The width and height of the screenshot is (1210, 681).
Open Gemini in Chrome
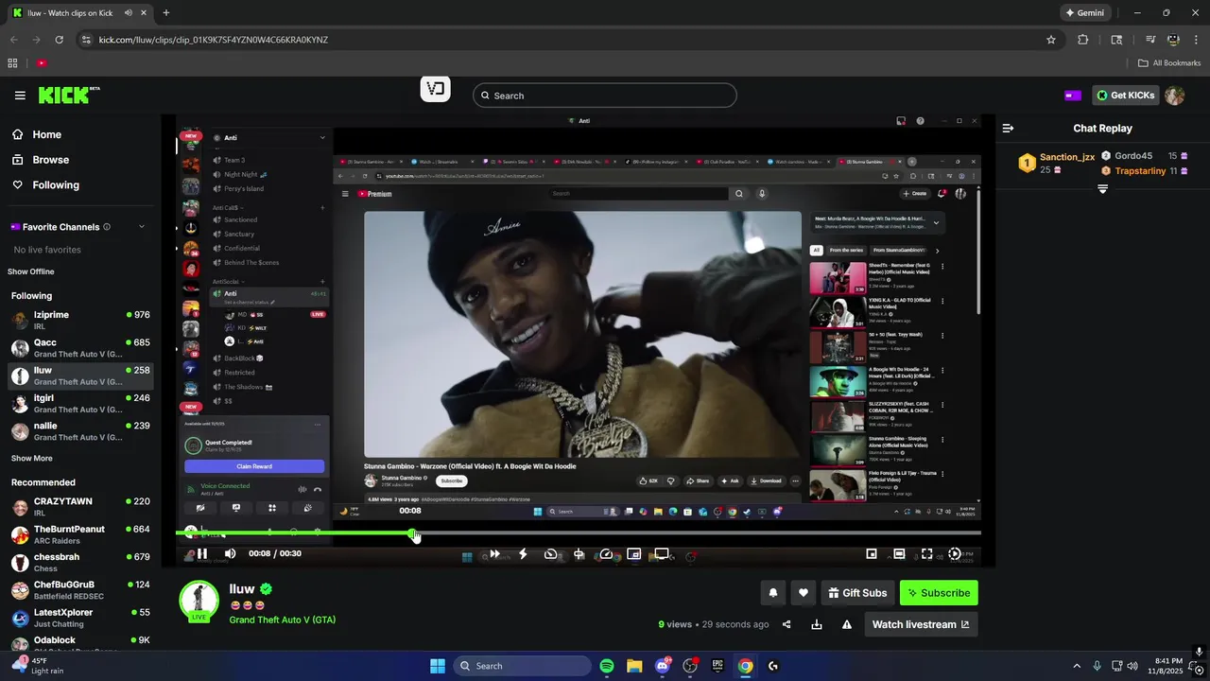pos(1083,13)
